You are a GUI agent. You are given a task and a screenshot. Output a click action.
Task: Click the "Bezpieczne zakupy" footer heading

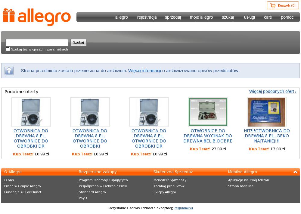[98, 172]
